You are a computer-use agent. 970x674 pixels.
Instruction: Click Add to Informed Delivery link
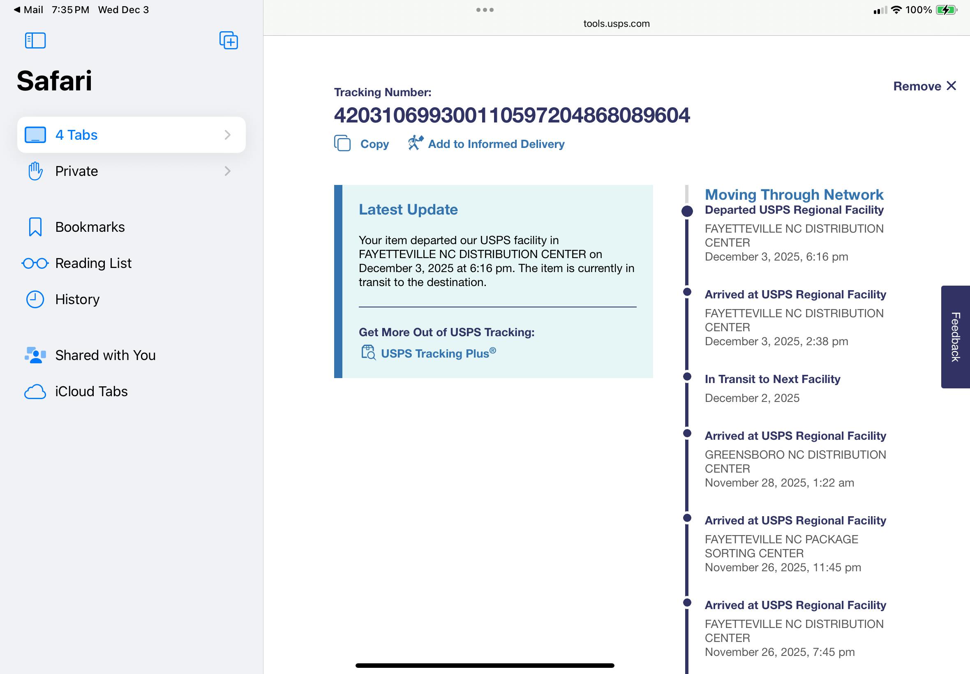(496, 144)
